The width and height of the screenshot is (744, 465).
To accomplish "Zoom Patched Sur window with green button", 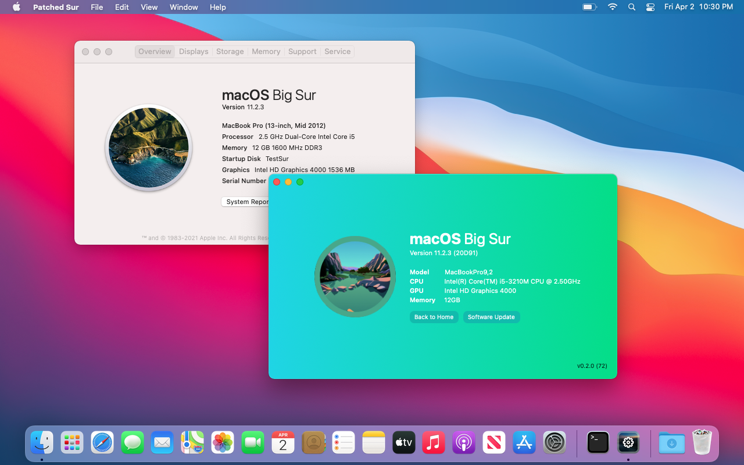I will click(300, 182).
